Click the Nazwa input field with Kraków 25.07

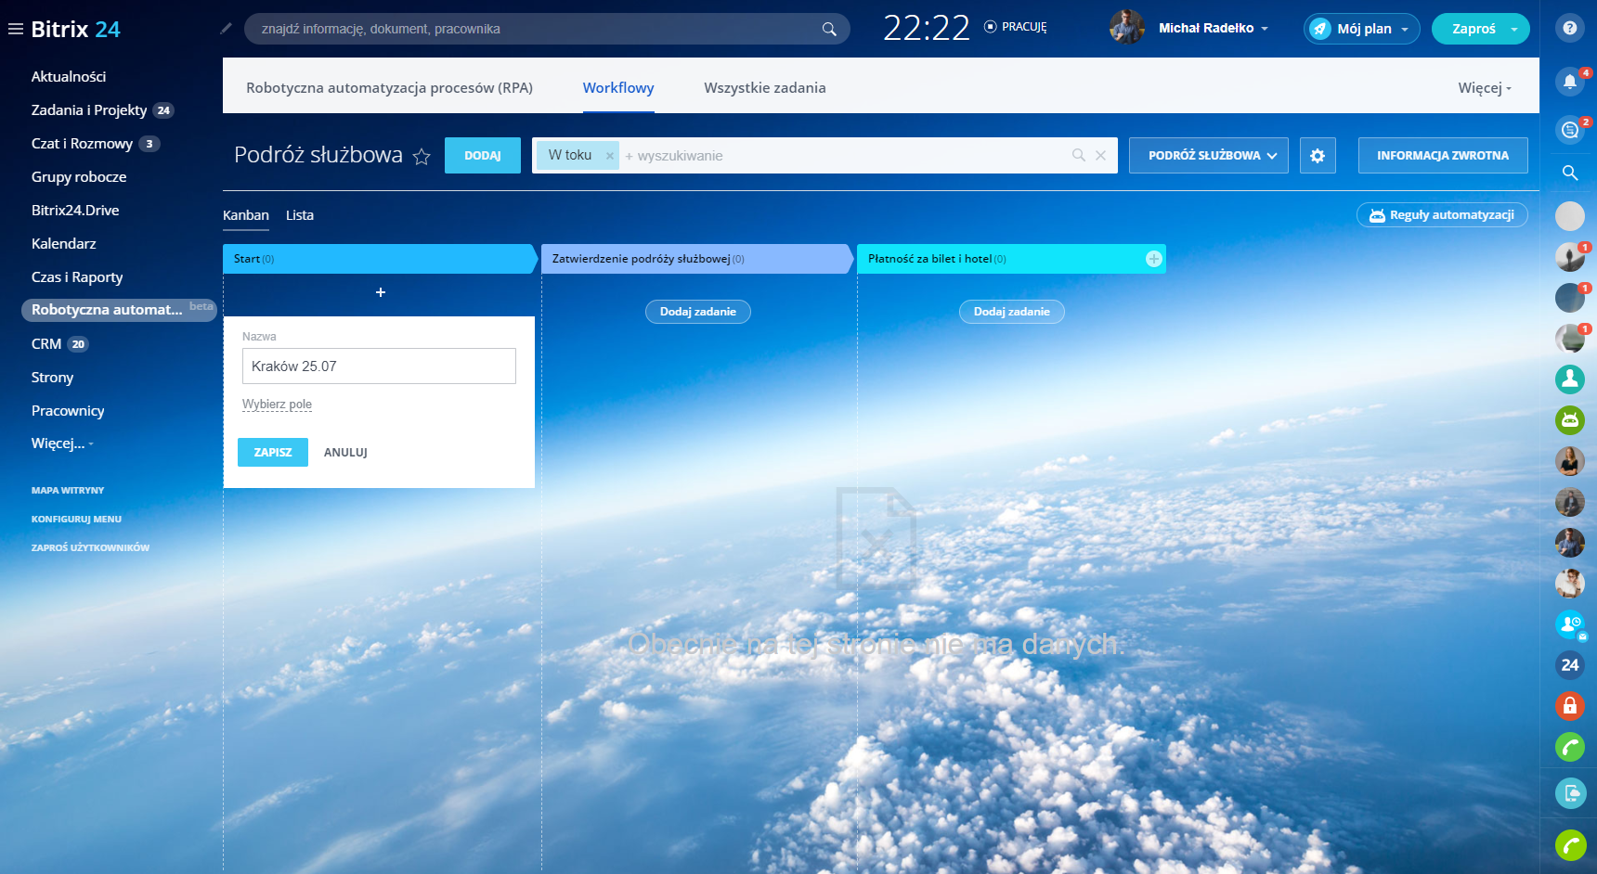coord(379,366)
